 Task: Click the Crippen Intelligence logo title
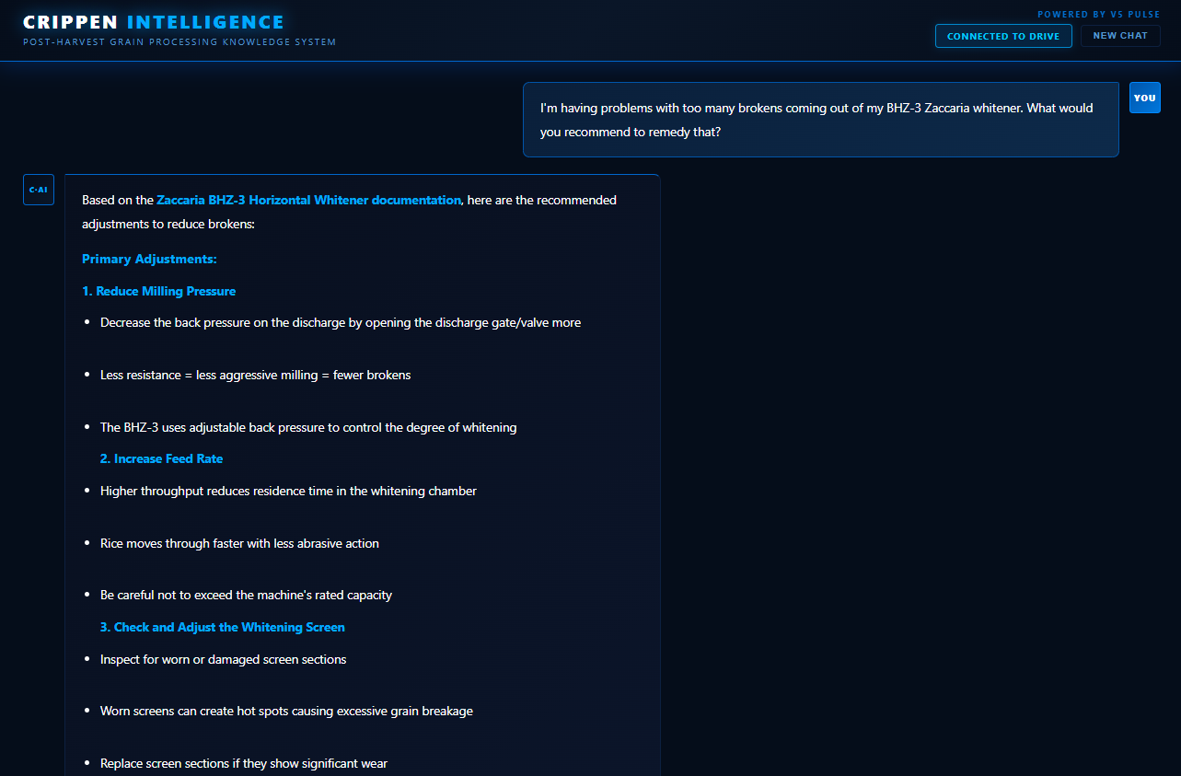pos(154,22)
